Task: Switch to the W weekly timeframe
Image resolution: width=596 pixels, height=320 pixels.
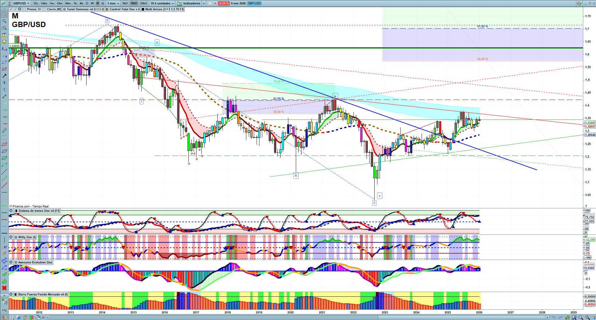Action: pos(92,3)
